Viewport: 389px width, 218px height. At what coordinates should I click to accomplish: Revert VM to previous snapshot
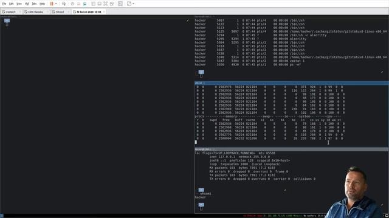point(78,4)
